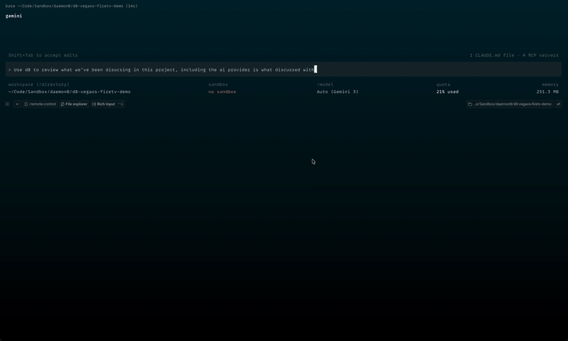Click the swap arrows icon at far right
568x341 pixels.
[559, 104]
